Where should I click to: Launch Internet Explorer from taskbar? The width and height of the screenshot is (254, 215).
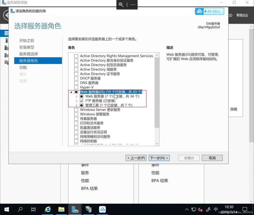(48, 209)
